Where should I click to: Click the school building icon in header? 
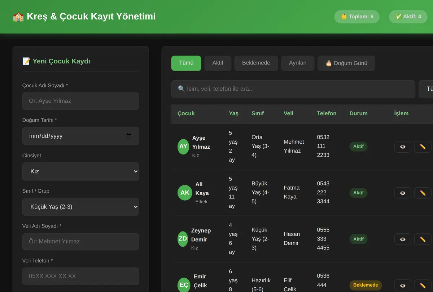pyautogui.click(x=18, y=17)
